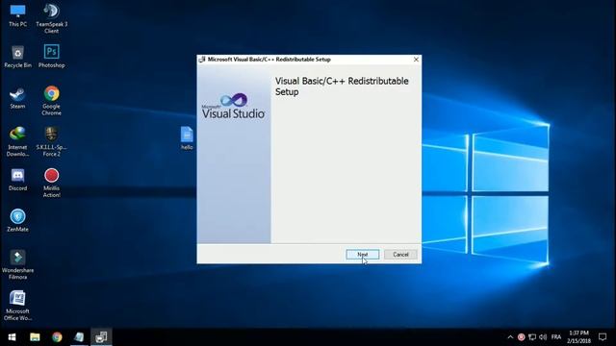Image resolution: width=616 pixels, height=346 pixels.
Task: Open the Windows Start menu
Action: pos(12,337)
